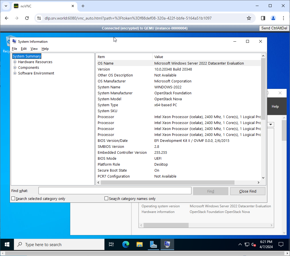Open File Explorer from the taskbar

(x=139, y=245)
